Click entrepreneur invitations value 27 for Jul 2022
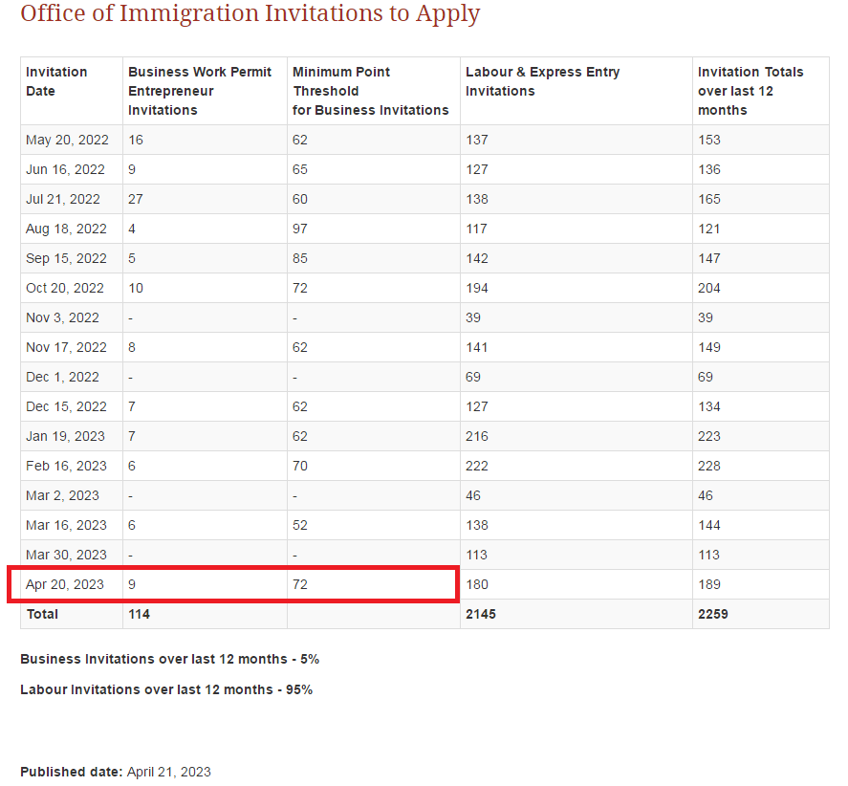This screenshot has width=848, height=786. point(136,199)
